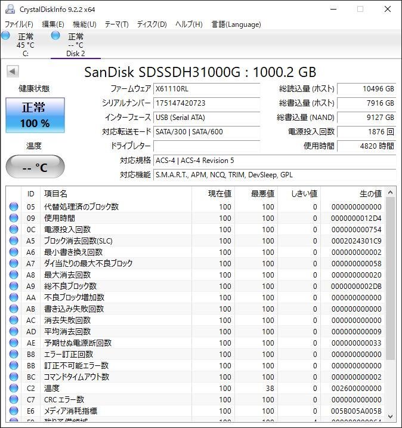Screen dimensions: 402x428
Task: Click status orb for ID 09 使用時間 row
Action: (x=14, y=218)
